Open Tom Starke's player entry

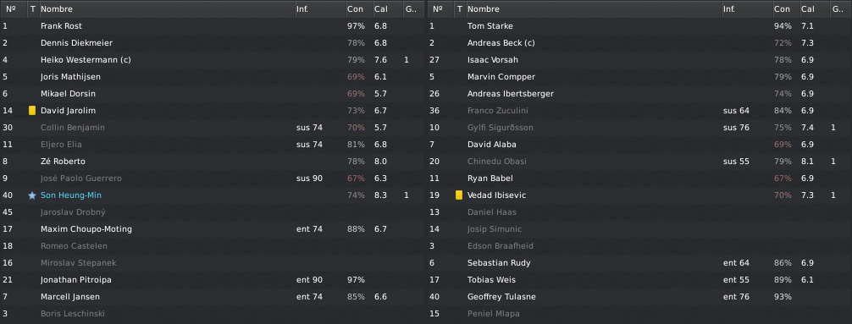pos(490,26)
